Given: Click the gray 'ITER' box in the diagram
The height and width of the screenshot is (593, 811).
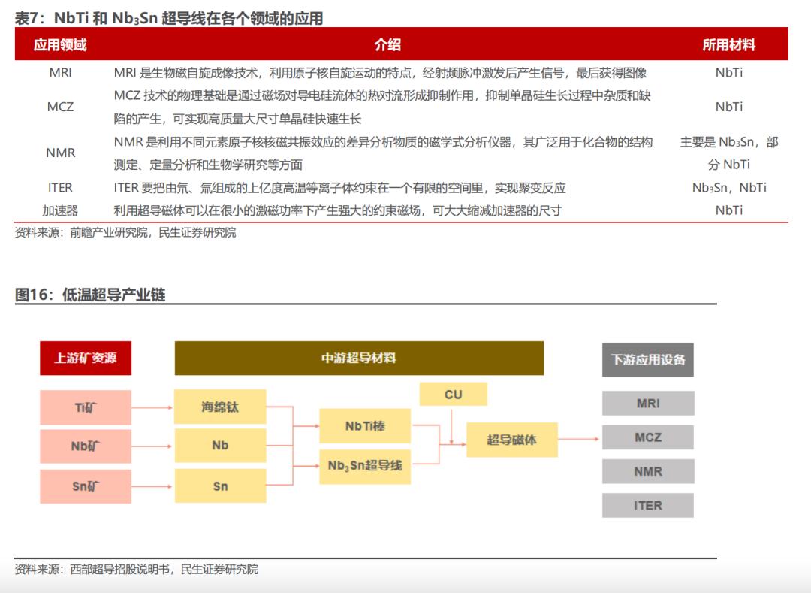Looking at the screenshot, I should tap(648, 506).
